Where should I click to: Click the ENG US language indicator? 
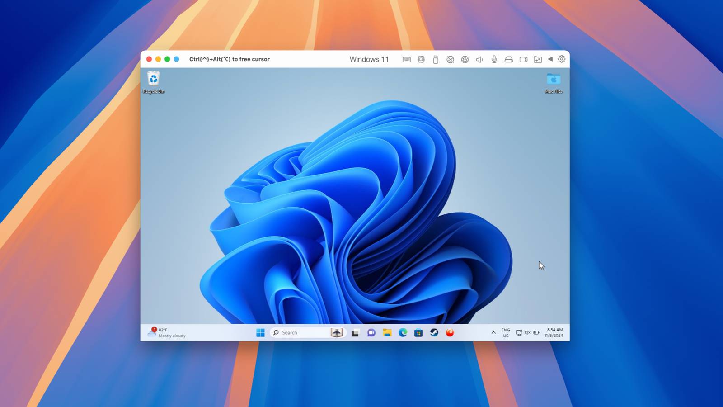[x=506, y=333]
